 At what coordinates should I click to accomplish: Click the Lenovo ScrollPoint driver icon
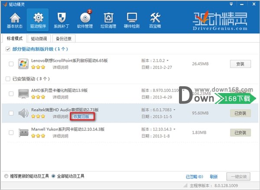click(x=23, y=64)
